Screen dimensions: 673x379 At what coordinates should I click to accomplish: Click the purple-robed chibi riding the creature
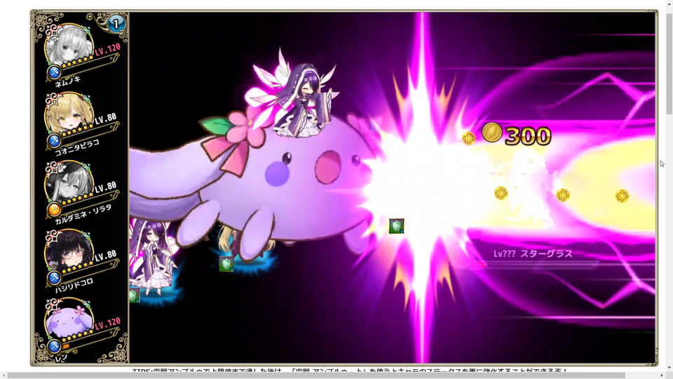click(x=302, y=100)
